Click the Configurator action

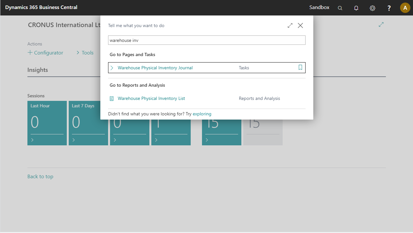45,53
